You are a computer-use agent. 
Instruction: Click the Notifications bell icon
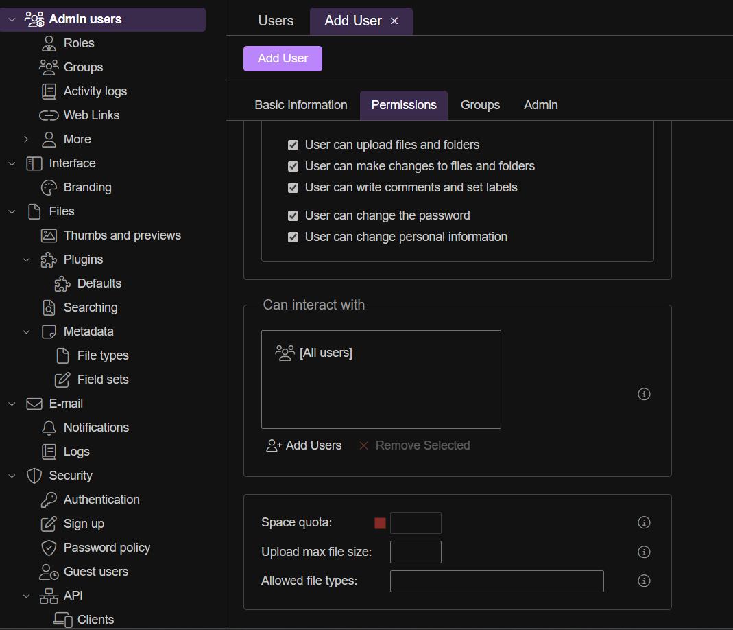(x=49, y=428)
